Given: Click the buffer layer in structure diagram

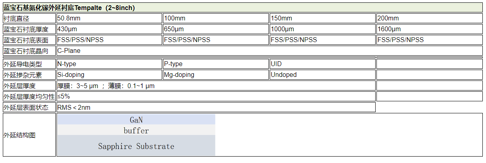Looking at the screenshot, I should pos(136,130).
